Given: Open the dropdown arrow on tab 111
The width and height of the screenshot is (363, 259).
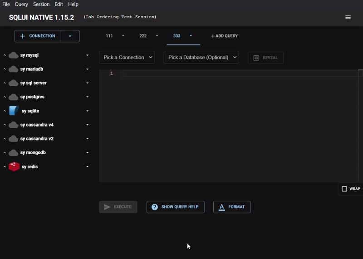Looking at the screenshot, I should point(123,36).
